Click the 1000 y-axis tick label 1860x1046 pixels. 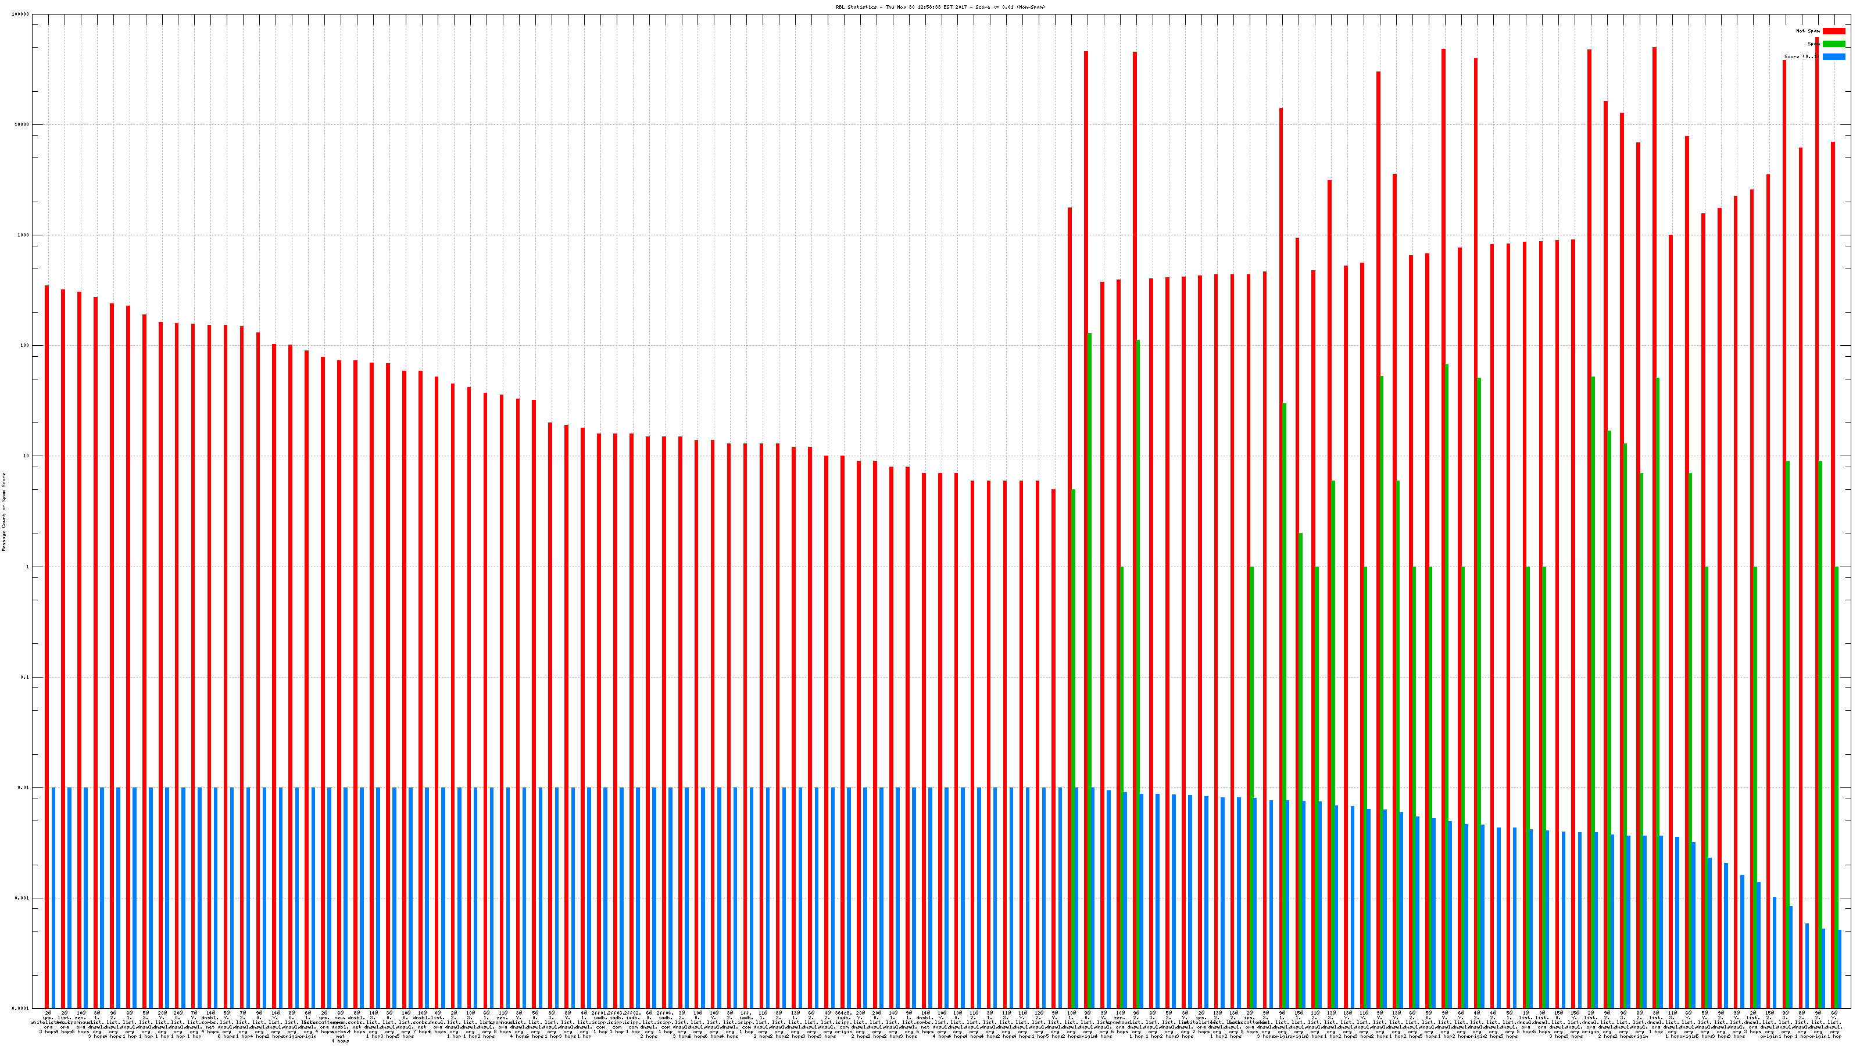pos(24,235)
